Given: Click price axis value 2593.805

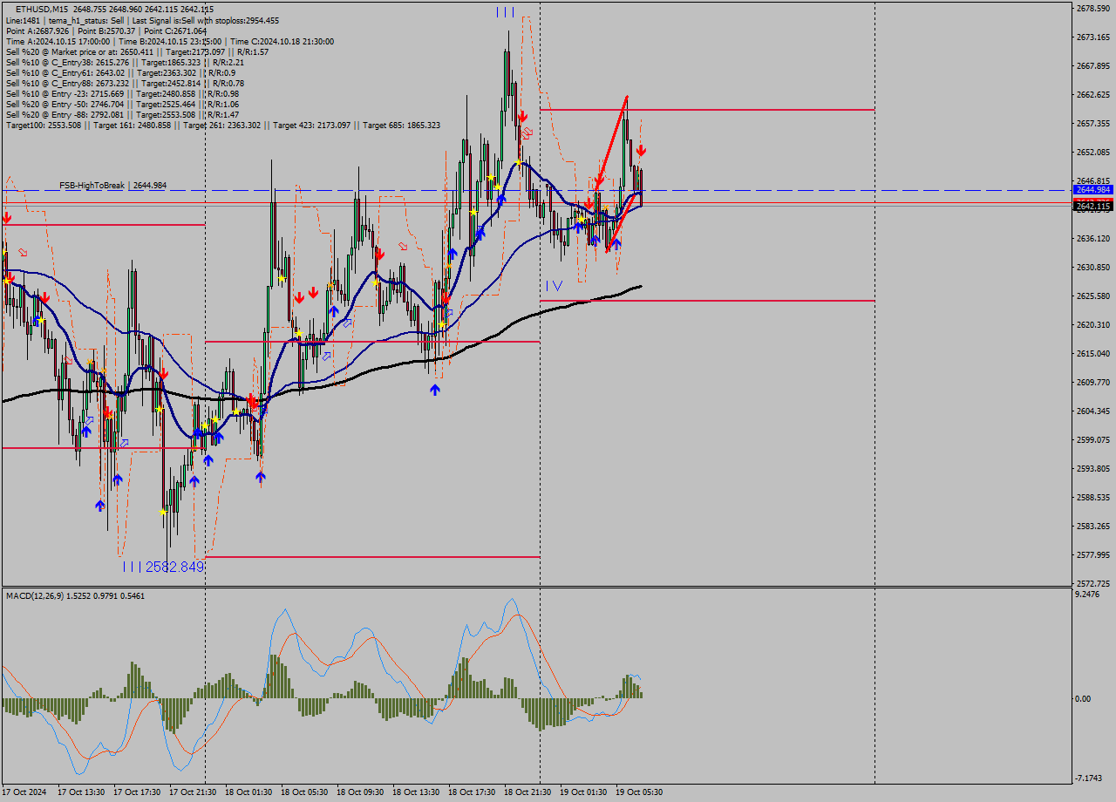Looking at the screenshot, I should 1092,469.
